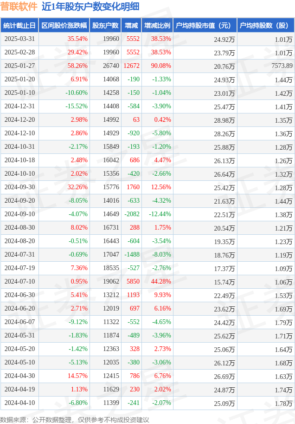Click the 2024-04-10 date cell

tap(19, 403)
